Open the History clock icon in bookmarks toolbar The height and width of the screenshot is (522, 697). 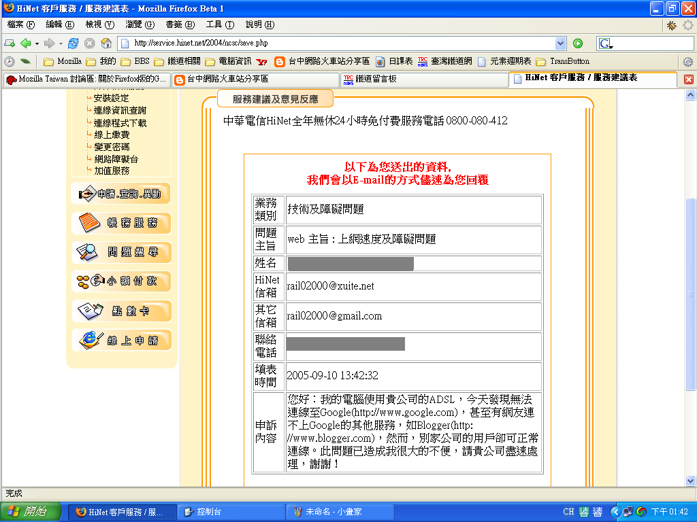point(10,61)
